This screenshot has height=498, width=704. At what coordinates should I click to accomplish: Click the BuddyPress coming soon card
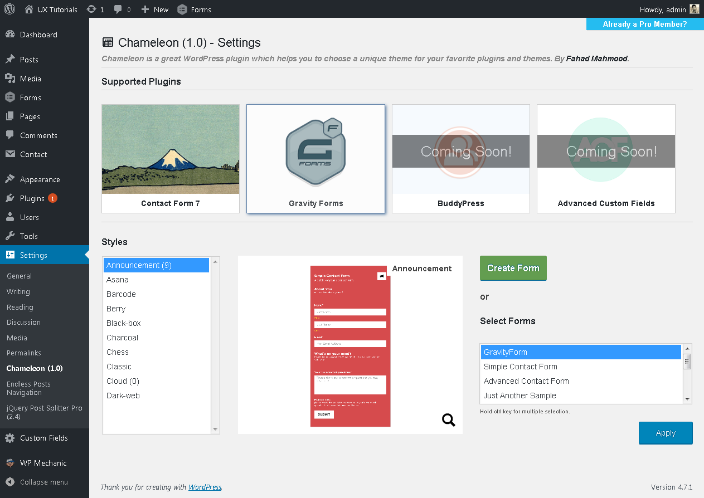coord(461,159)
